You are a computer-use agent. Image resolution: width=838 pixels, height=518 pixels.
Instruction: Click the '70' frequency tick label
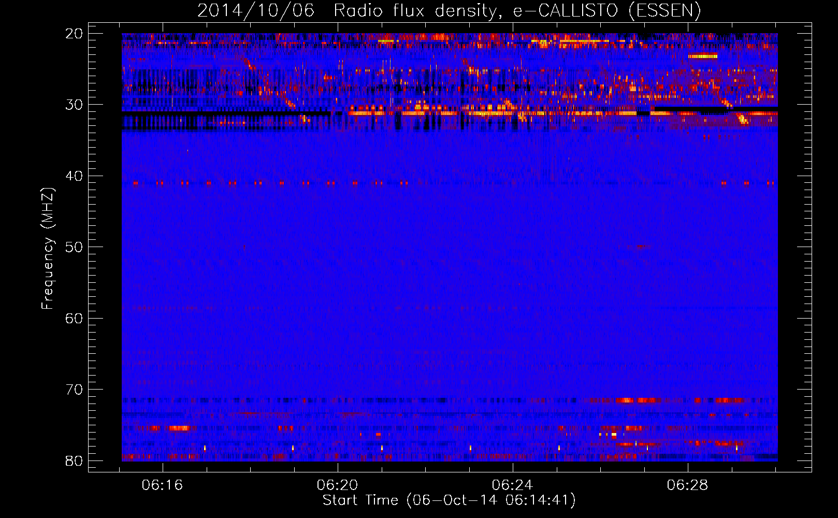pos(74,390)
